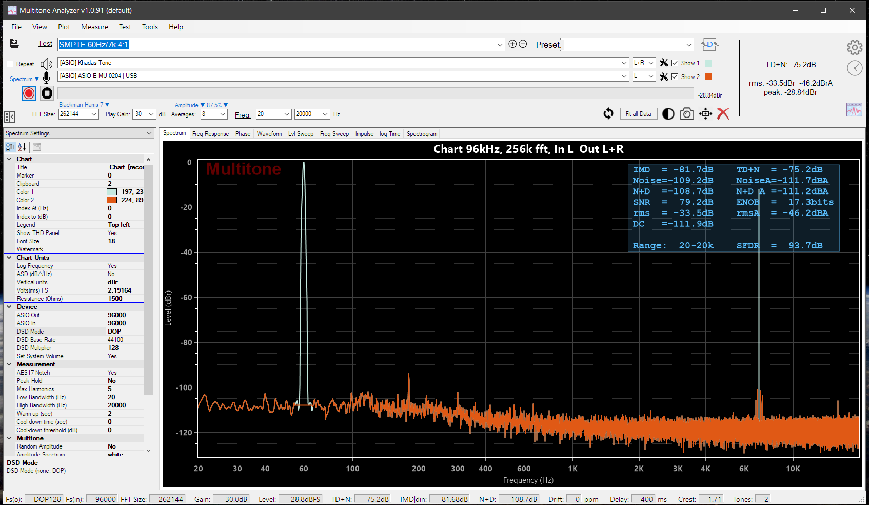The height and width of the screenshot is (505, 869).
Task: Open settings gear icon
Action: tap(855, 48)
